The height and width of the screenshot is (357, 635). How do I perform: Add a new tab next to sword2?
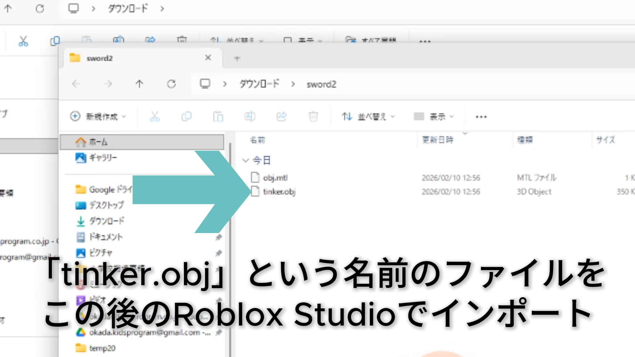[x=237, y=59]
